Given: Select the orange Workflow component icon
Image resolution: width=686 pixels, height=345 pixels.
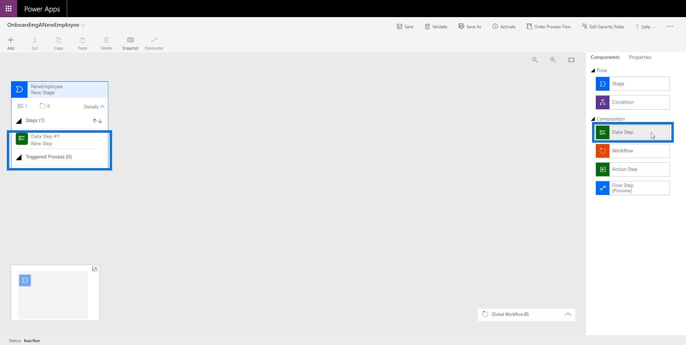Looking at the screenshot, I should tap(602, 151).
